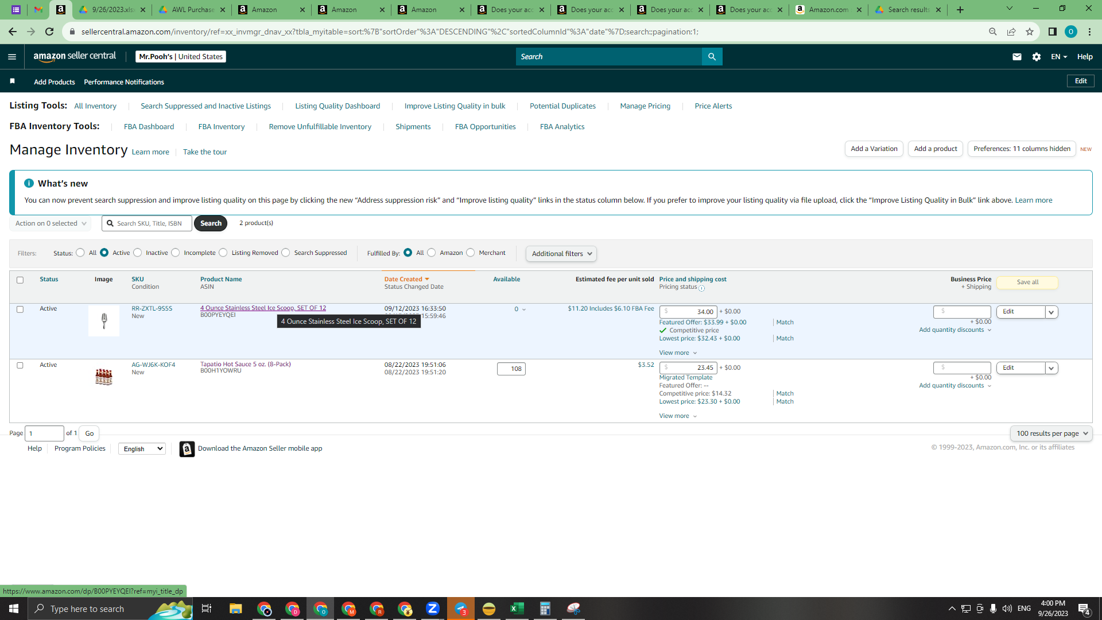Screen dimensions: 1102x620
Task: Click the Tapatio available quantity field 108
Action: tap(511, 369)
